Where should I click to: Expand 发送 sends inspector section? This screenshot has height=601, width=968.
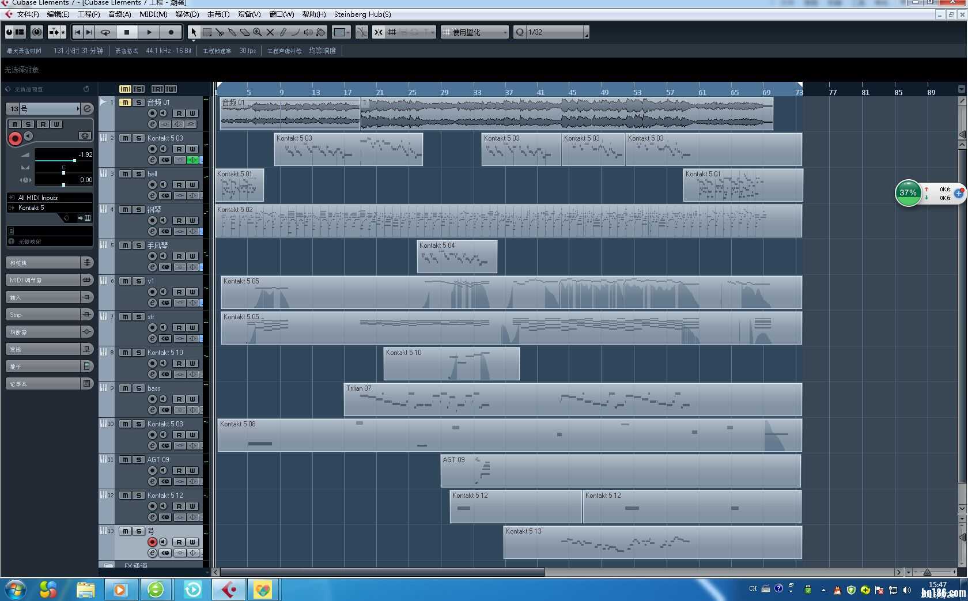click(50, 349)
